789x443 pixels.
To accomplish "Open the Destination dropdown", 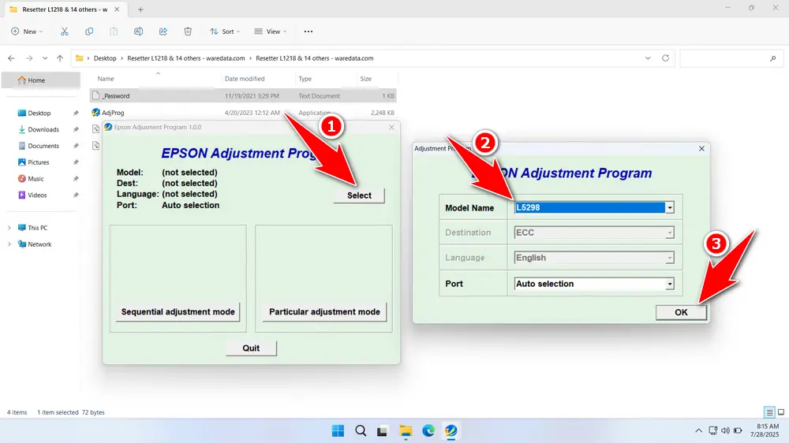I will tap(670, 233).
